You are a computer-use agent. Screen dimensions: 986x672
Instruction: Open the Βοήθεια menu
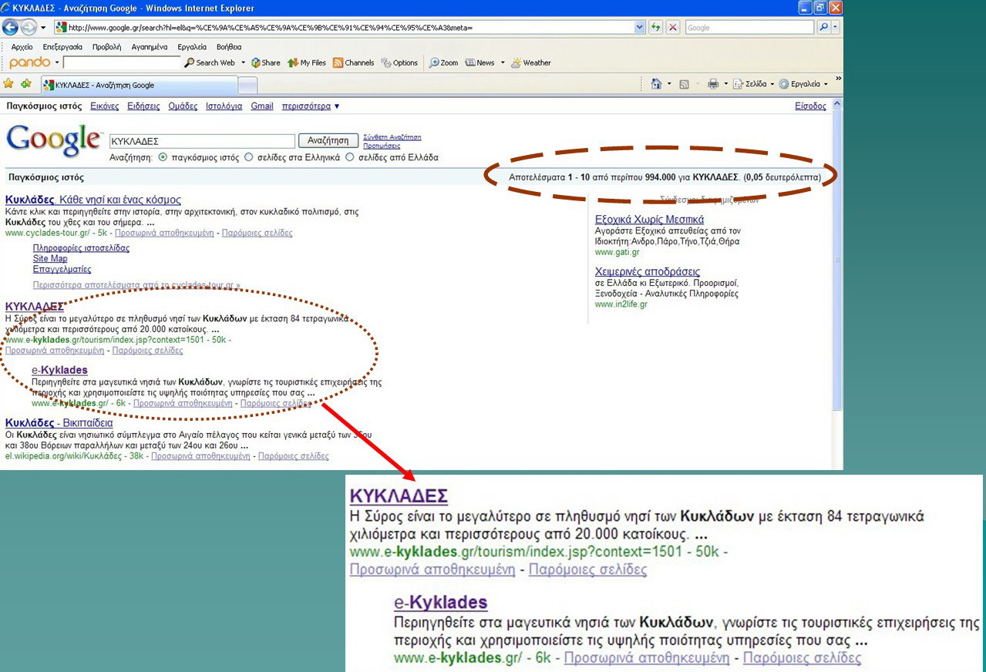[x=229, y=47]
